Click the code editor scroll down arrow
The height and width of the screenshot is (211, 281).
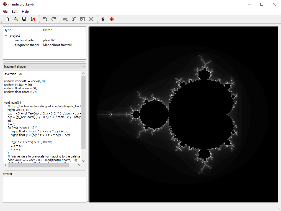coord(84,161)
